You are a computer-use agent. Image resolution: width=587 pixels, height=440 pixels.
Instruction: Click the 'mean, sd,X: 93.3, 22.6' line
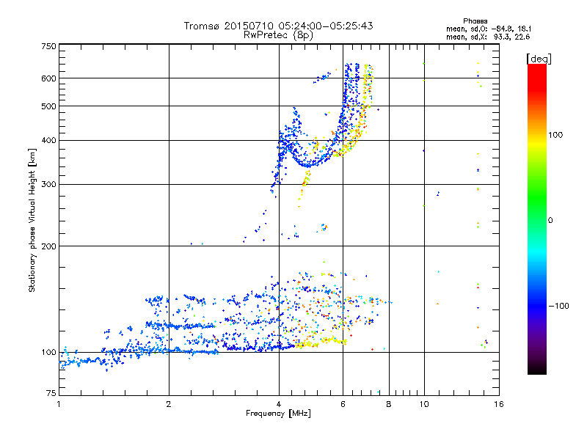488,37
